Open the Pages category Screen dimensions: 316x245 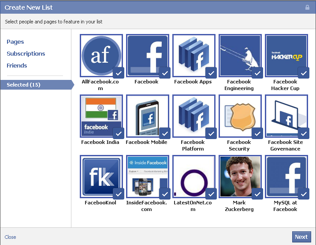click(x=15, y=42)
